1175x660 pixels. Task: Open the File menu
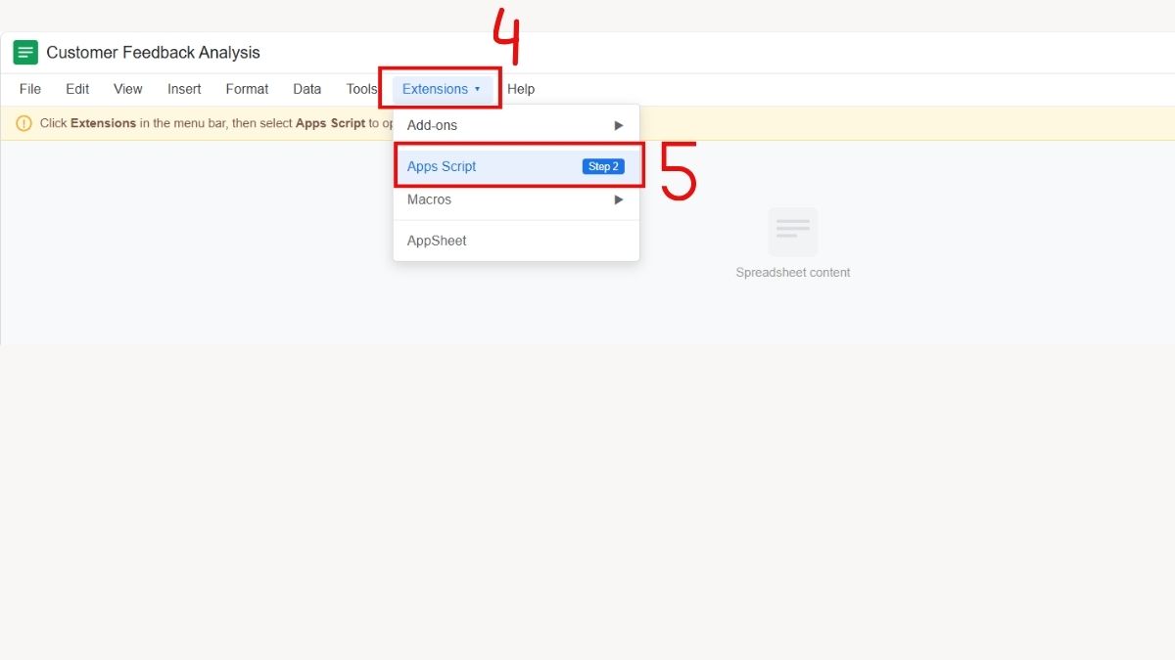30,89
